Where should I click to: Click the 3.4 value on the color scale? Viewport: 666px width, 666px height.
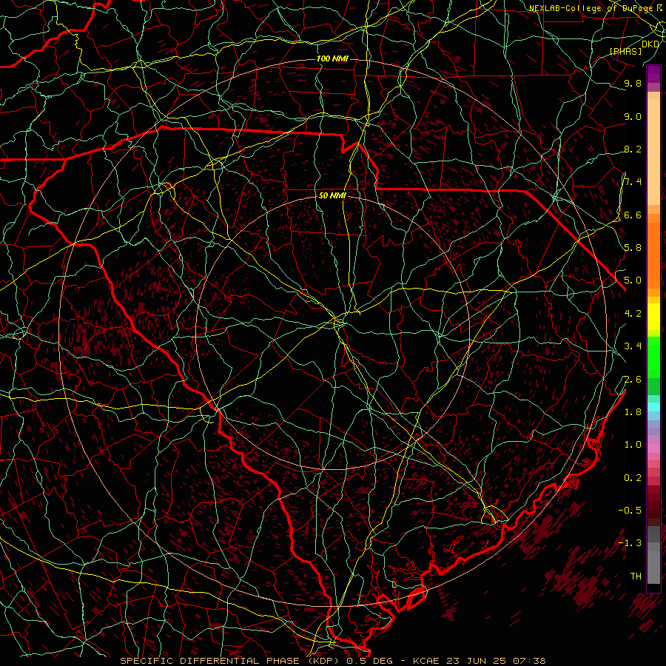click(633, 346)
